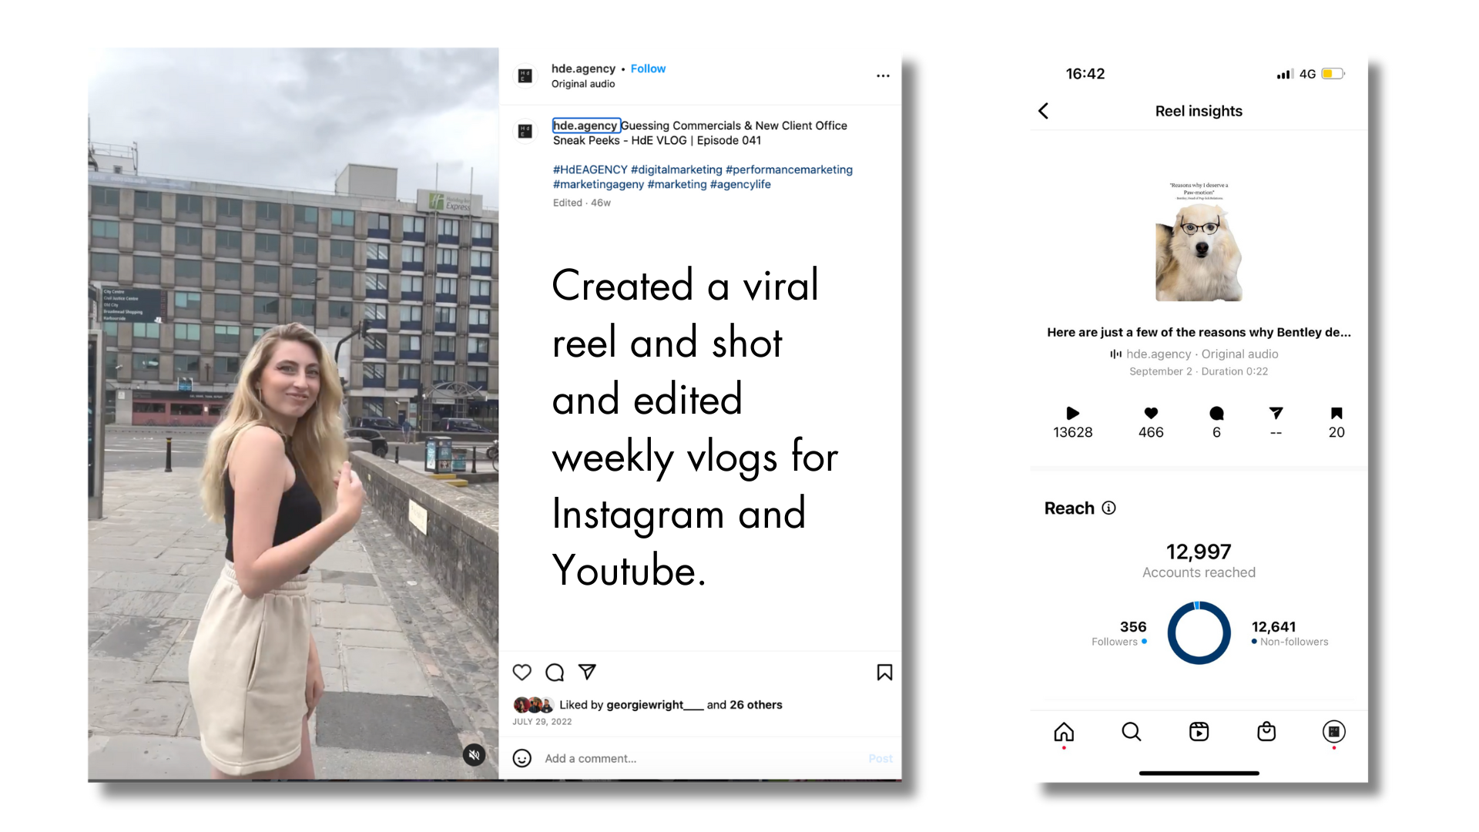The image size is (1479, 832).
Task: Open the Search tab in the bottom bar
Action: tap(1131, 731)
